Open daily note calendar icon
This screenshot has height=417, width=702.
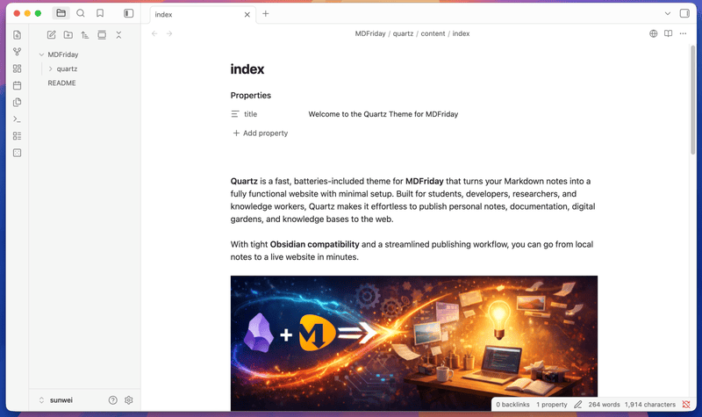pos(17,85)
